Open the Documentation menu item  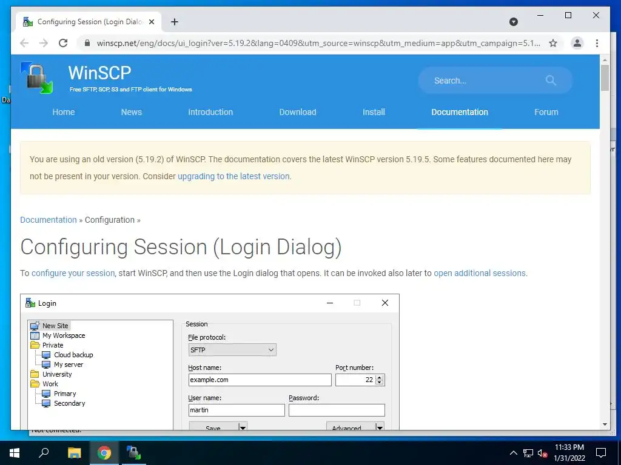tap(460, 112)
